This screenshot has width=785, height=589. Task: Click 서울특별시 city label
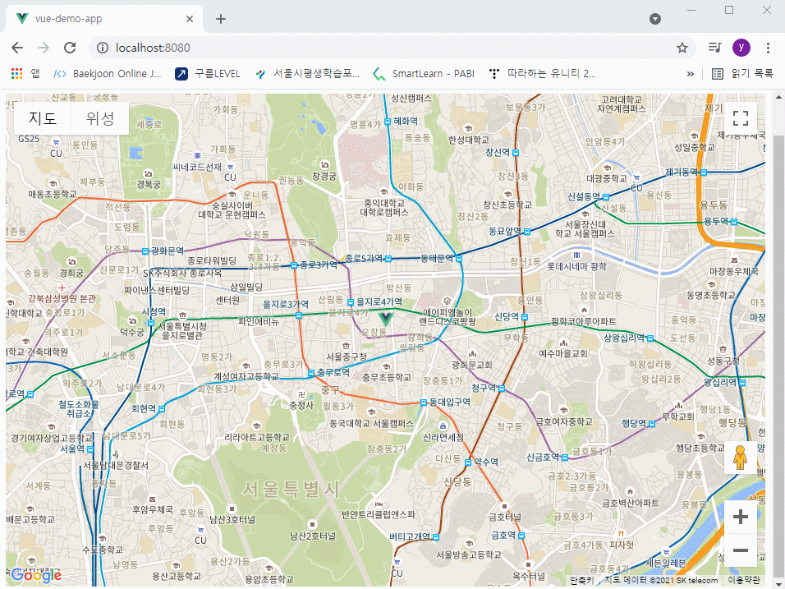pyautogui.click(x=292, y=490)
